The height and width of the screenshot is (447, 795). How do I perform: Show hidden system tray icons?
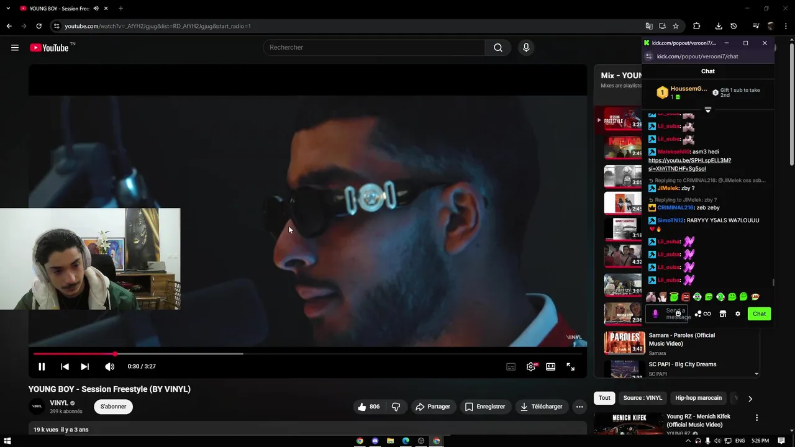688,441
